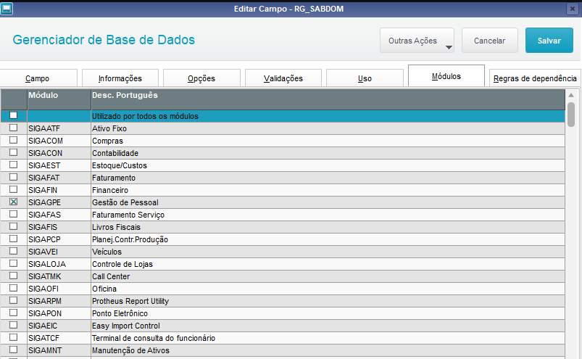Click the 'Easy Import Control' cell
This screenshot has width=582, height=359.
pos(328,326)
